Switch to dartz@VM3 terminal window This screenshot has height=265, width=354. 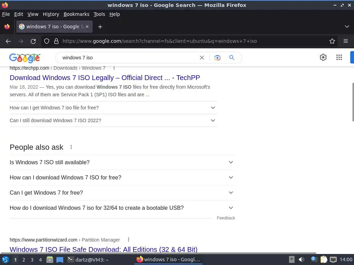pos(88,259)
